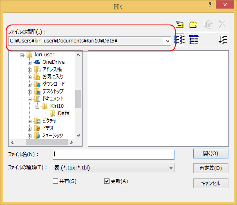Expand the アドレス帳 tree node

(x=29, y=70)
